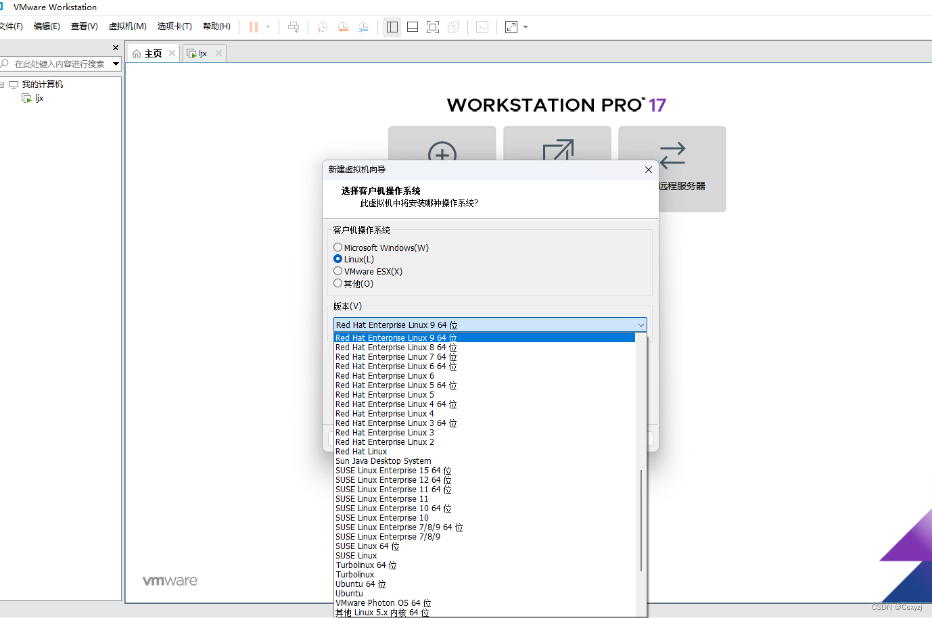Click the full screen mode icon
The width and height of the screenshot is (932, 618).
pyautogui.click(x=433, y=27)
